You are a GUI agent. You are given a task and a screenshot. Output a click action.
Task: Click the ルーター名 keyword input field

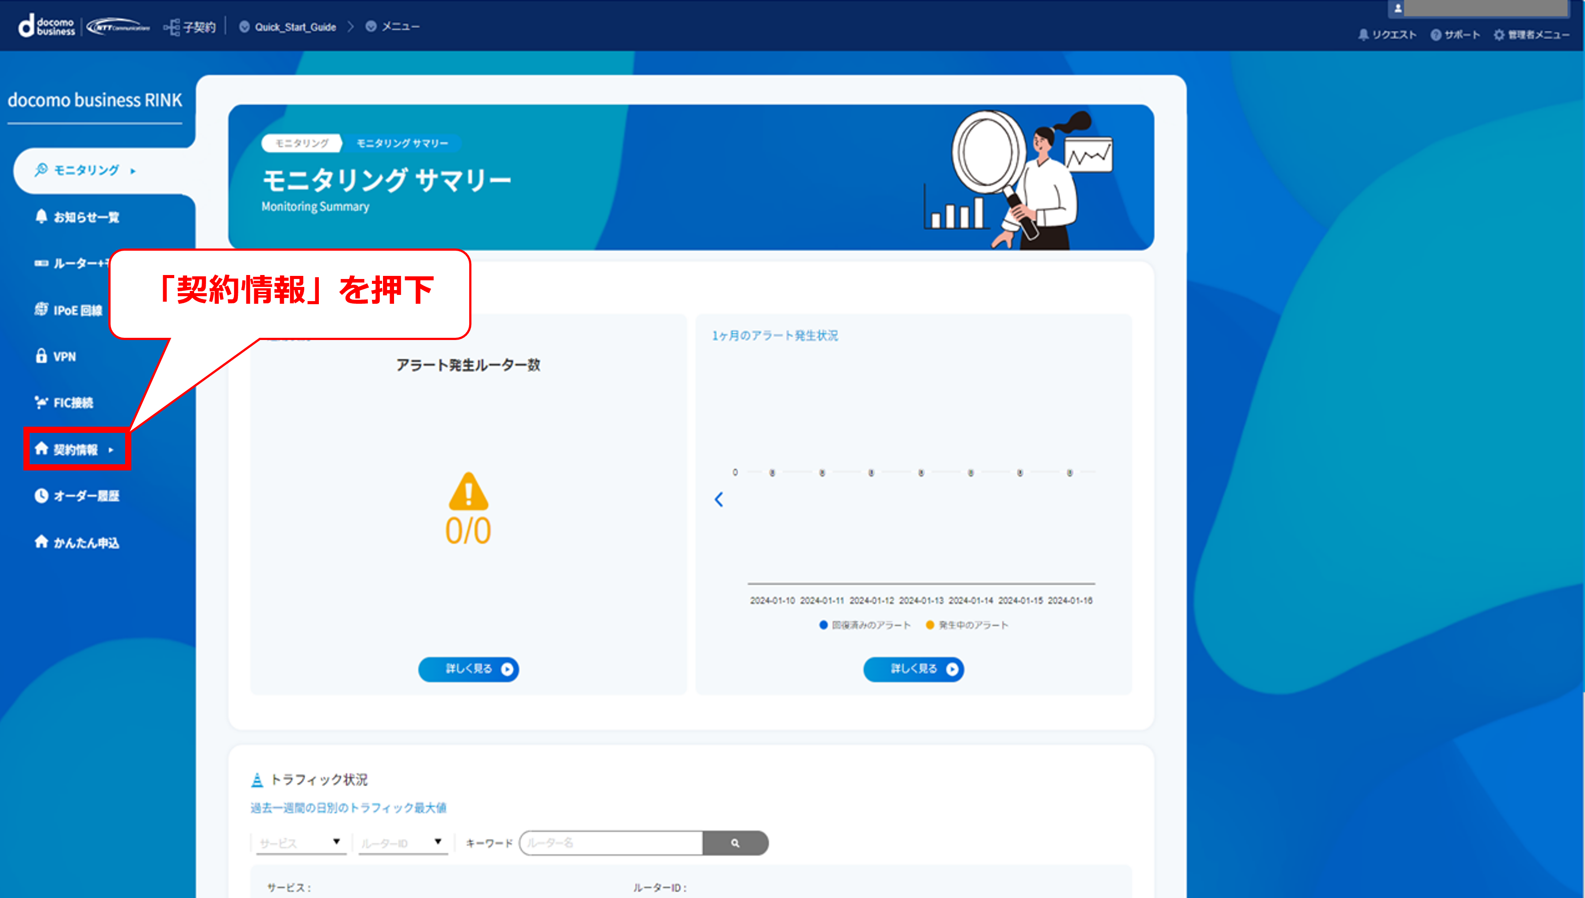(x=611, y=843)
